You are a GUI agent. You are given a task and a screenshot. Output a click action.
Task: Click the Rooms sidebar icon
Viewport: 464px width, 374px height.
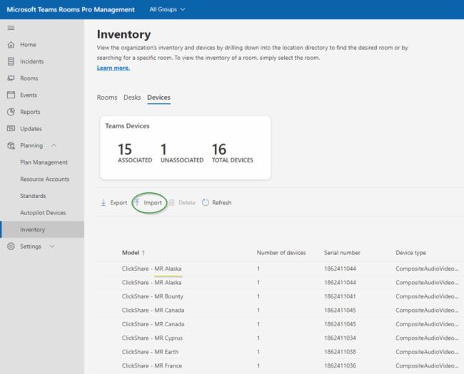click(x=11, y=78)
